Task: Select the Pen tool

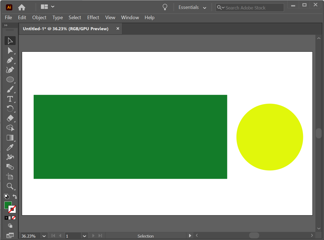Action: click(10, 60)
